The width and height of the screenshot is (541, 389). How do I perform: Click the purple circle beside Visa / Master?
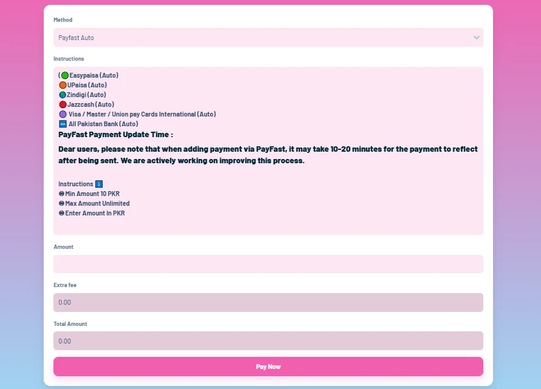(63, 114)
